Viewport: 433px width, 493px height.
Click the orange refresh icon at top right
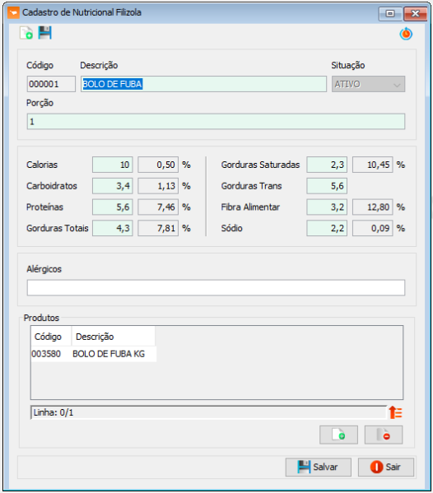406,34
